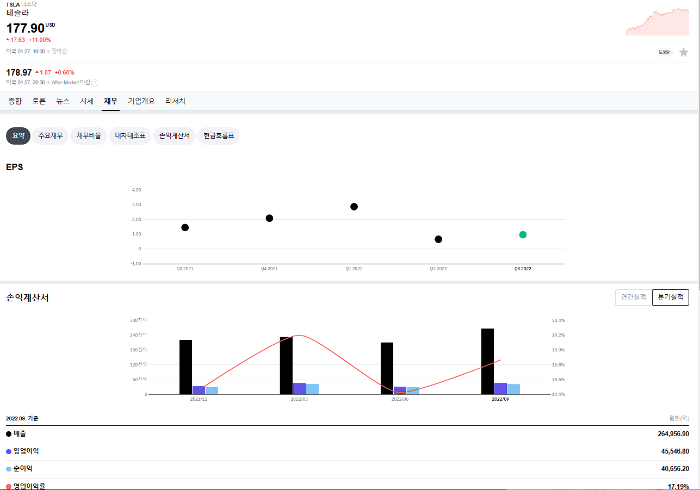Click the 매출 value 264,956.90
The height and width of the screenshot is (490, 700).
coord(673,434)
